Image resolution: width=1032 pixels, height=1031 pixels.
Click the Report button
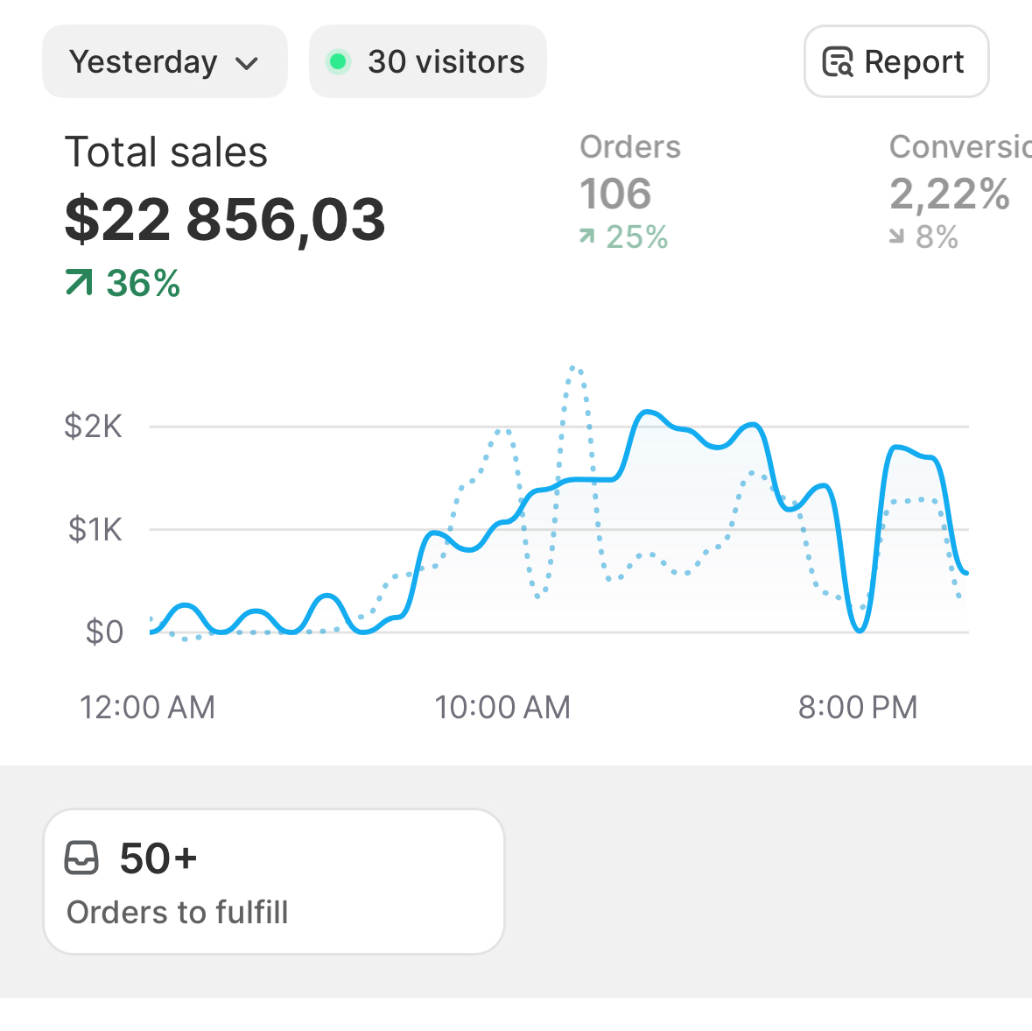pyautogui.click(x=895, y=62)
